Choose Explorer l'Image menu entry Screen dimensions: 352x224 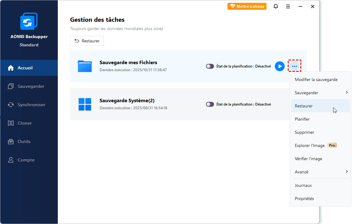coord(321,145)
